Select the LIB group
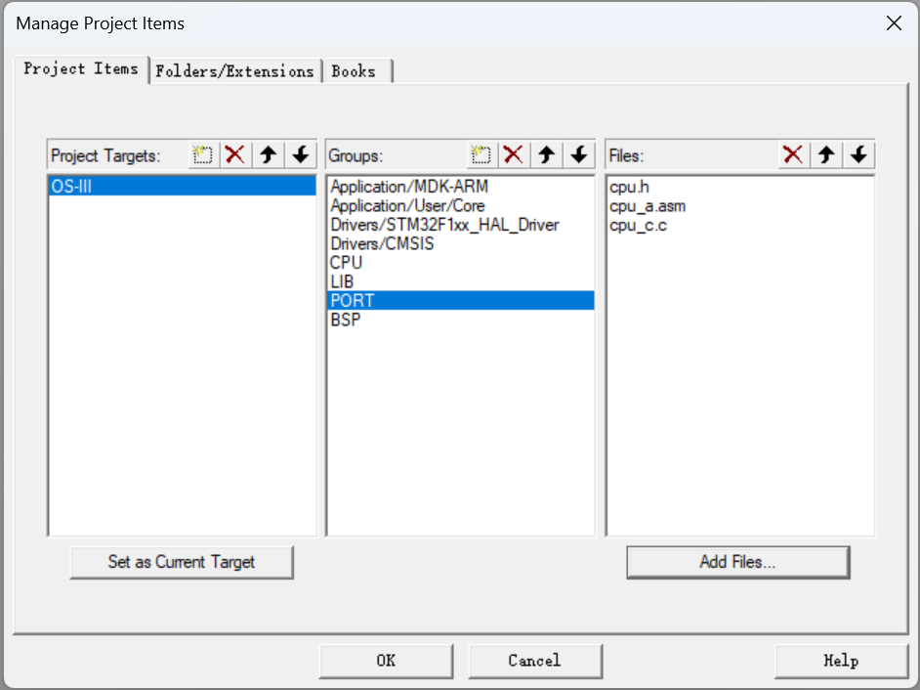Viewport: 920px width, 690px height. click(461, 281)
